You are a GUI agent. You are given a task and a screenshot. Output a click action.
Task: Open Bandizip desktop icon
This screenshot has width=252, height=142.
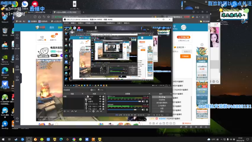coord(5,125)
